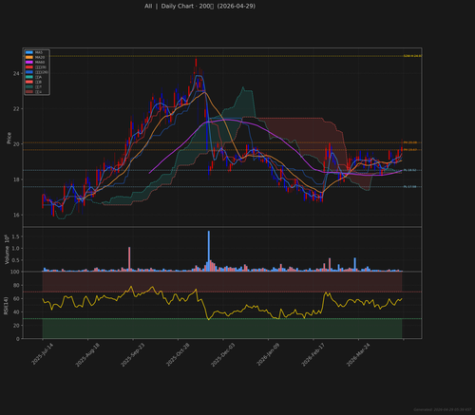
Task: Click RSI axis tick 80
Action: [x=16, y=285]
